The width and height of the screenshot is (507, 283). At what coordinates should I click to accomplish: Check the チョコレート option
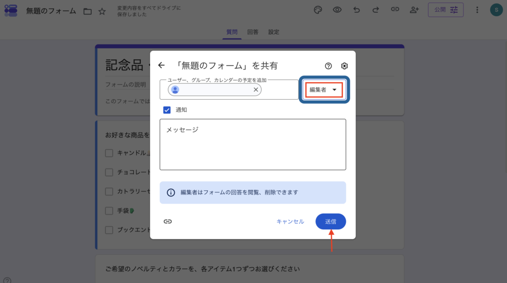tap(109, 172)
